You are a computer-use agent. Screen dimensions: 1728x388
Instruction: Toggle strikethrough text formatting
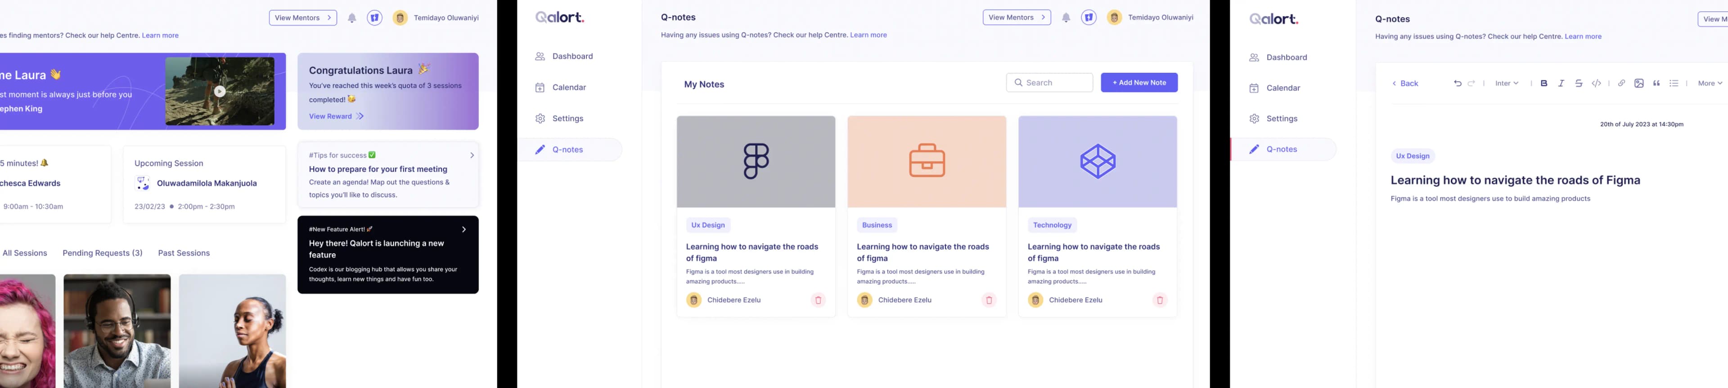pos(1579,84)
